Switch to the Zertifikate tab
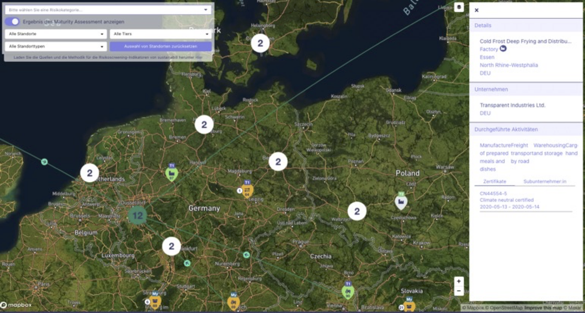 pyautogui.click(x=495, y=181)
